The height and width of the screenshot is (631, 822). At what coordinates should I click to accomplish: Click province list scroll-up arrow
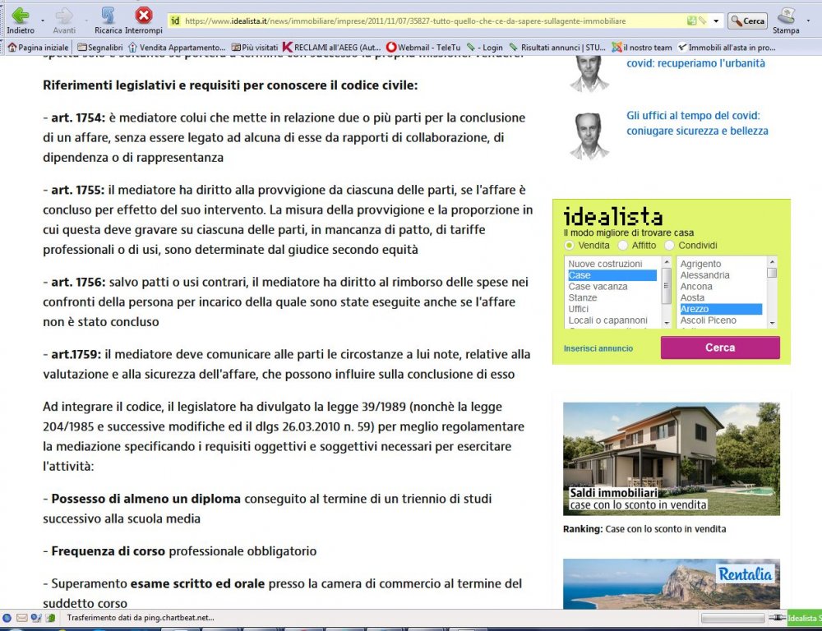772,261
